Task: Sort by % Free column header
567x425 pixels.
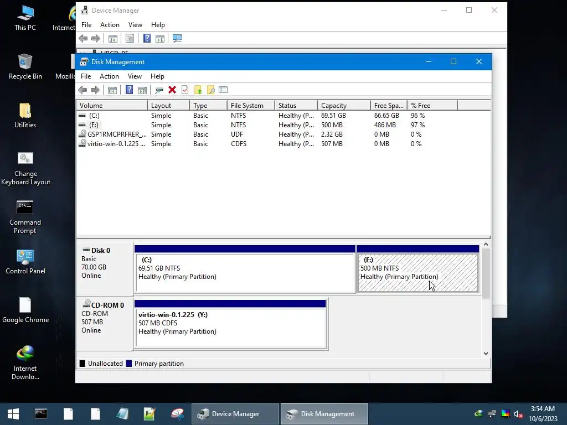Action: [x=432, y=106]
